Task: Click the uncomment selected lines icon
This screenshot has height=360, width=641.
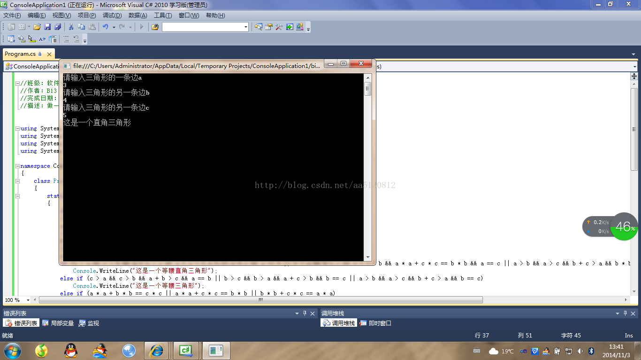Action: click(76, 39)
